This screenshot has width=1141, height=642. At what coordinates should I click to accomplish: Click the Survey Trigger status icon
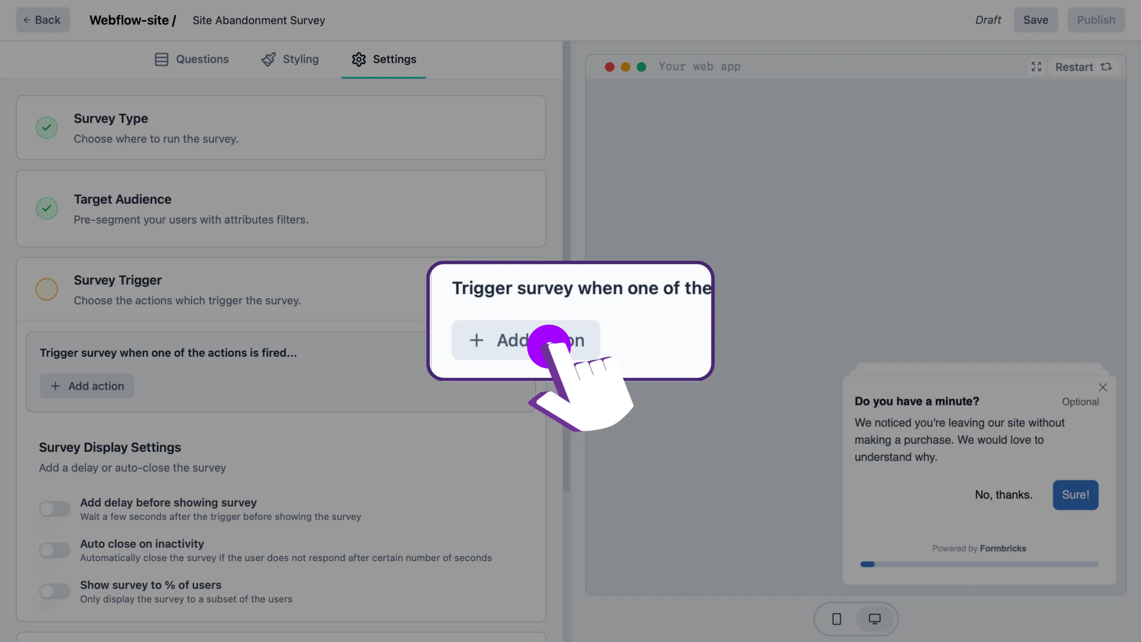click(x=46, y=289)
